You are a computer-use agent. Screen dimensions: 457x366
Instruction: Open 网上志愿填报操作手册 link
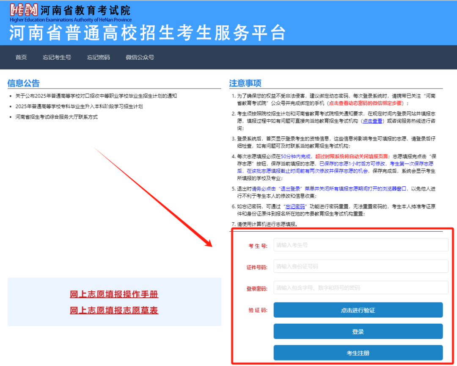[x=114, y=294]
